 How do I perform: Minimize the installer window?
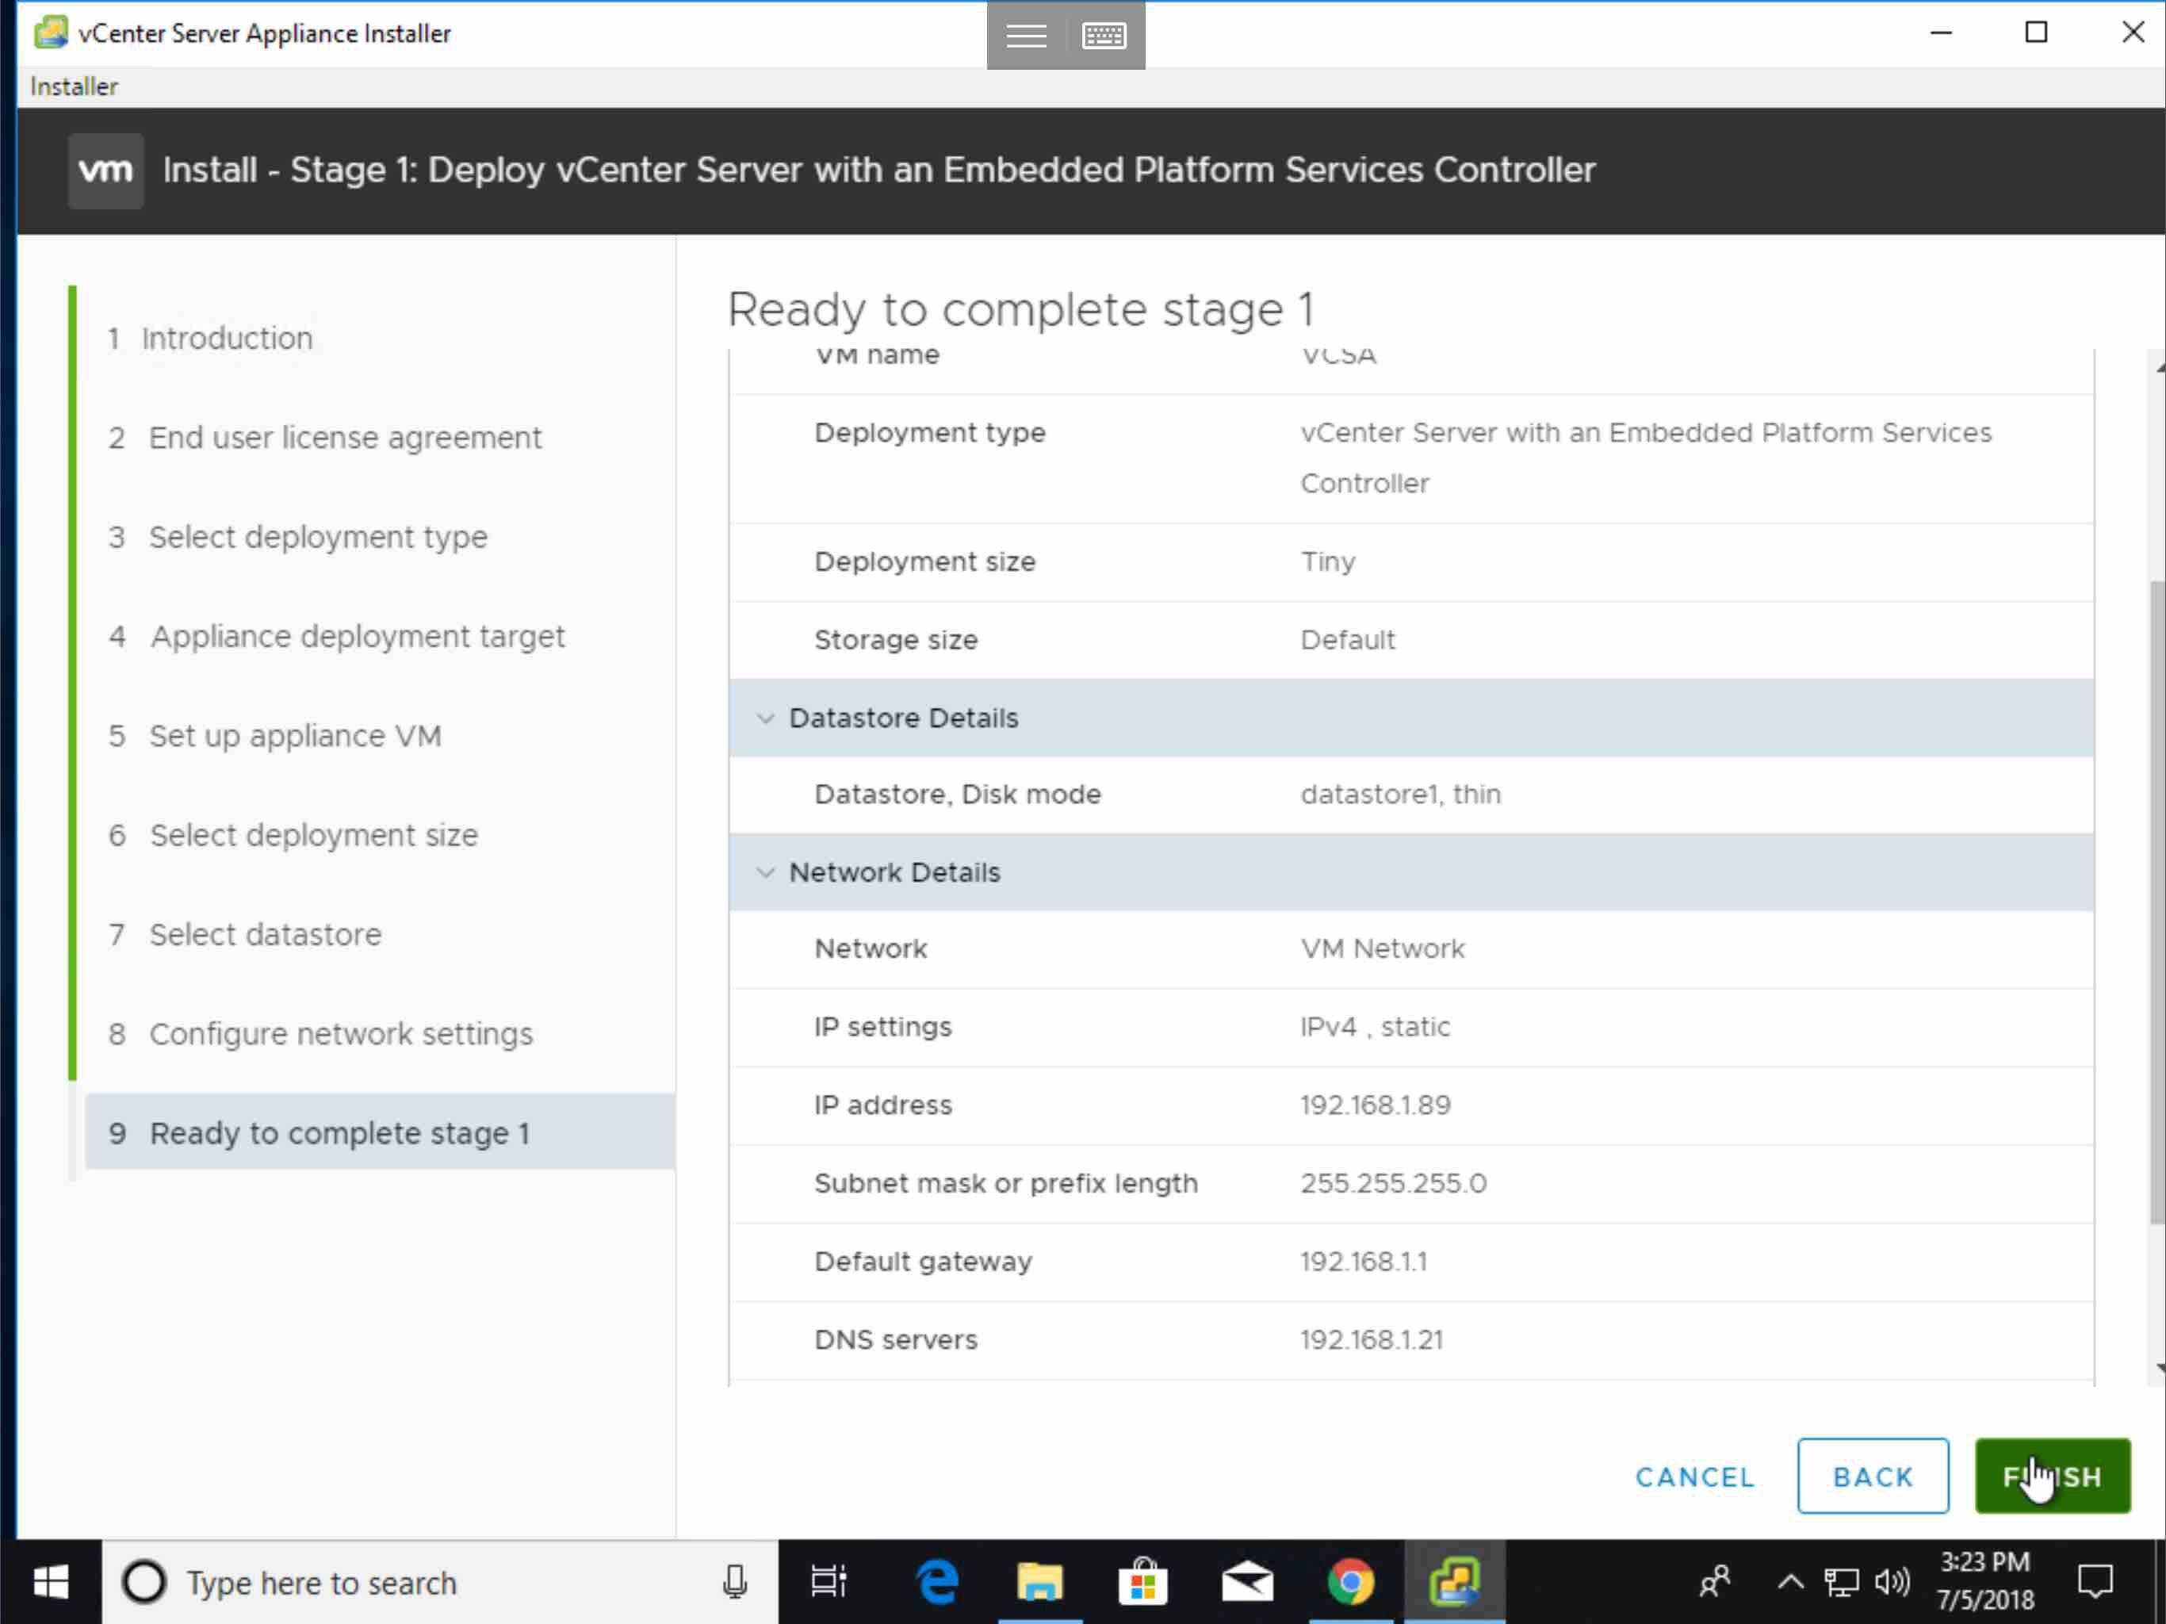[1941, 33]
